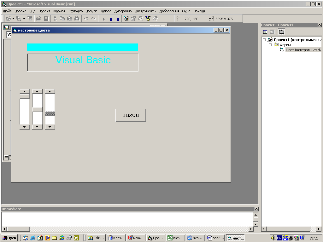The image size is (323, 242).
Task: Open the Project Explorer toolbar icon
Action: pos(126,19)
